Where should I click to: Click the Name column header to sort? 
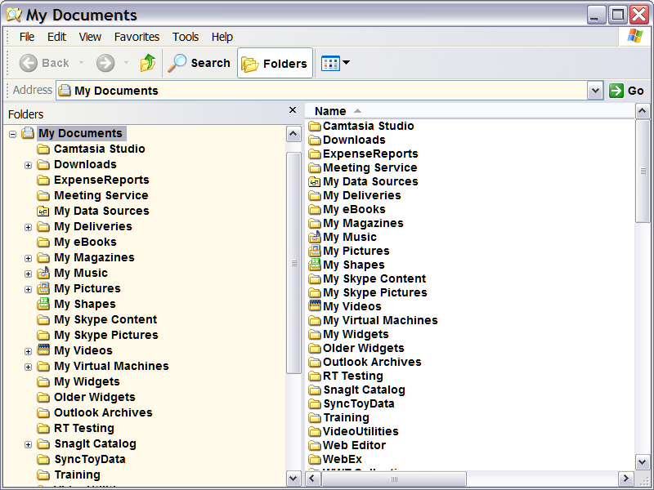click(327, 110)
